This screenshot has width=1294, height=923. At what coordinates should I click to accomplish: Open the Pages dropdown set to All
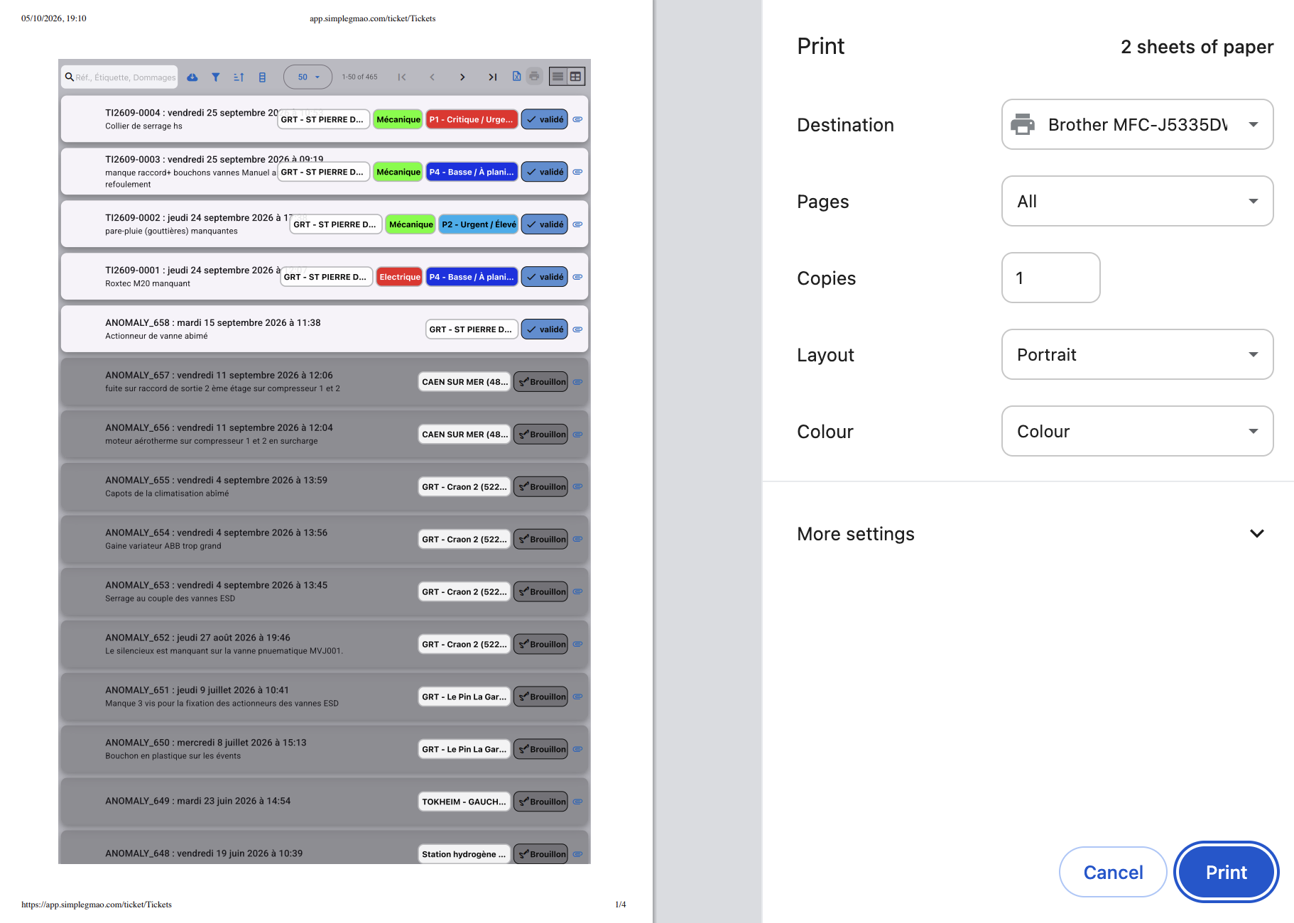(x=1137, y=201)
